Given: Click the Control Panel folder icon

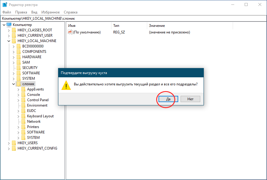Looking at the screenshot, I should point(24,100).
